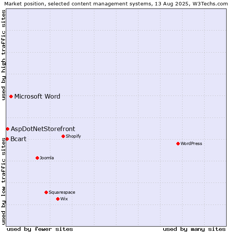Viewport: 232px width, 232px height.
Task: Click the Wix red data point
Action: pyautogui.click(x=58, y=199)
